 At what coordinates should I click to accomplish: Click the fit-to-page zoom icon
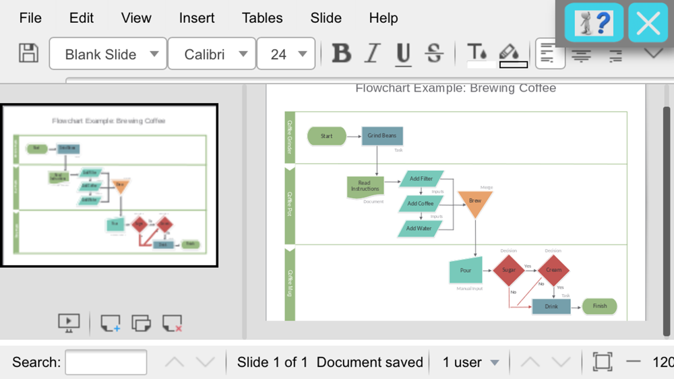click(x=603, y=361)
